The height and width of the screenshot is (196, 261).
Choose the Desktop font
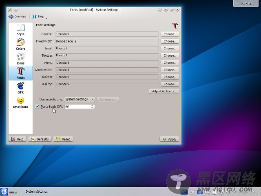[x=170, y=84]
